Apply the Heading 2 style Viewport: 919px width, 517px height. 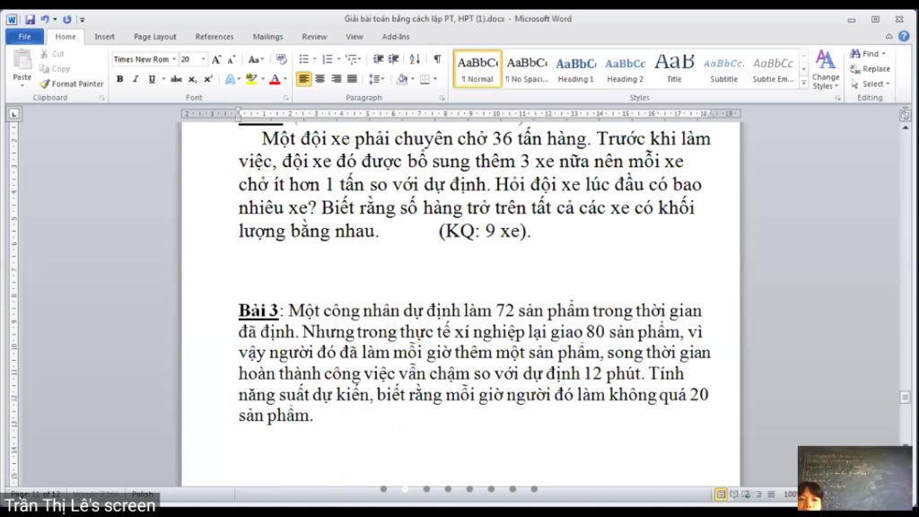[625, 69]
